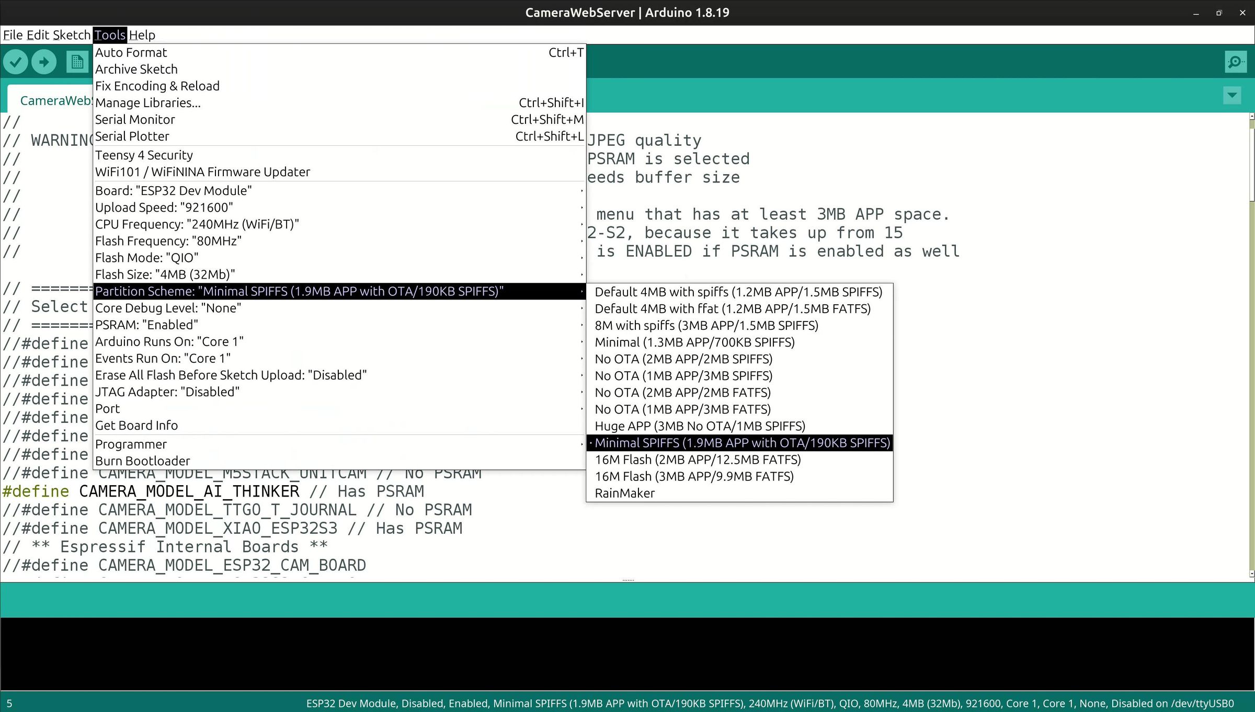Select the RainMaker partition scheme
The height and width of the screenshot is (712, 1255).
point(624,493)
